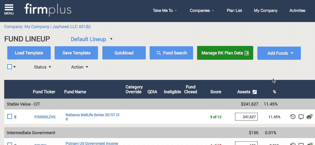Click the $241,627 group total
This screenshot has height=145, width=315.
(249, 104)
